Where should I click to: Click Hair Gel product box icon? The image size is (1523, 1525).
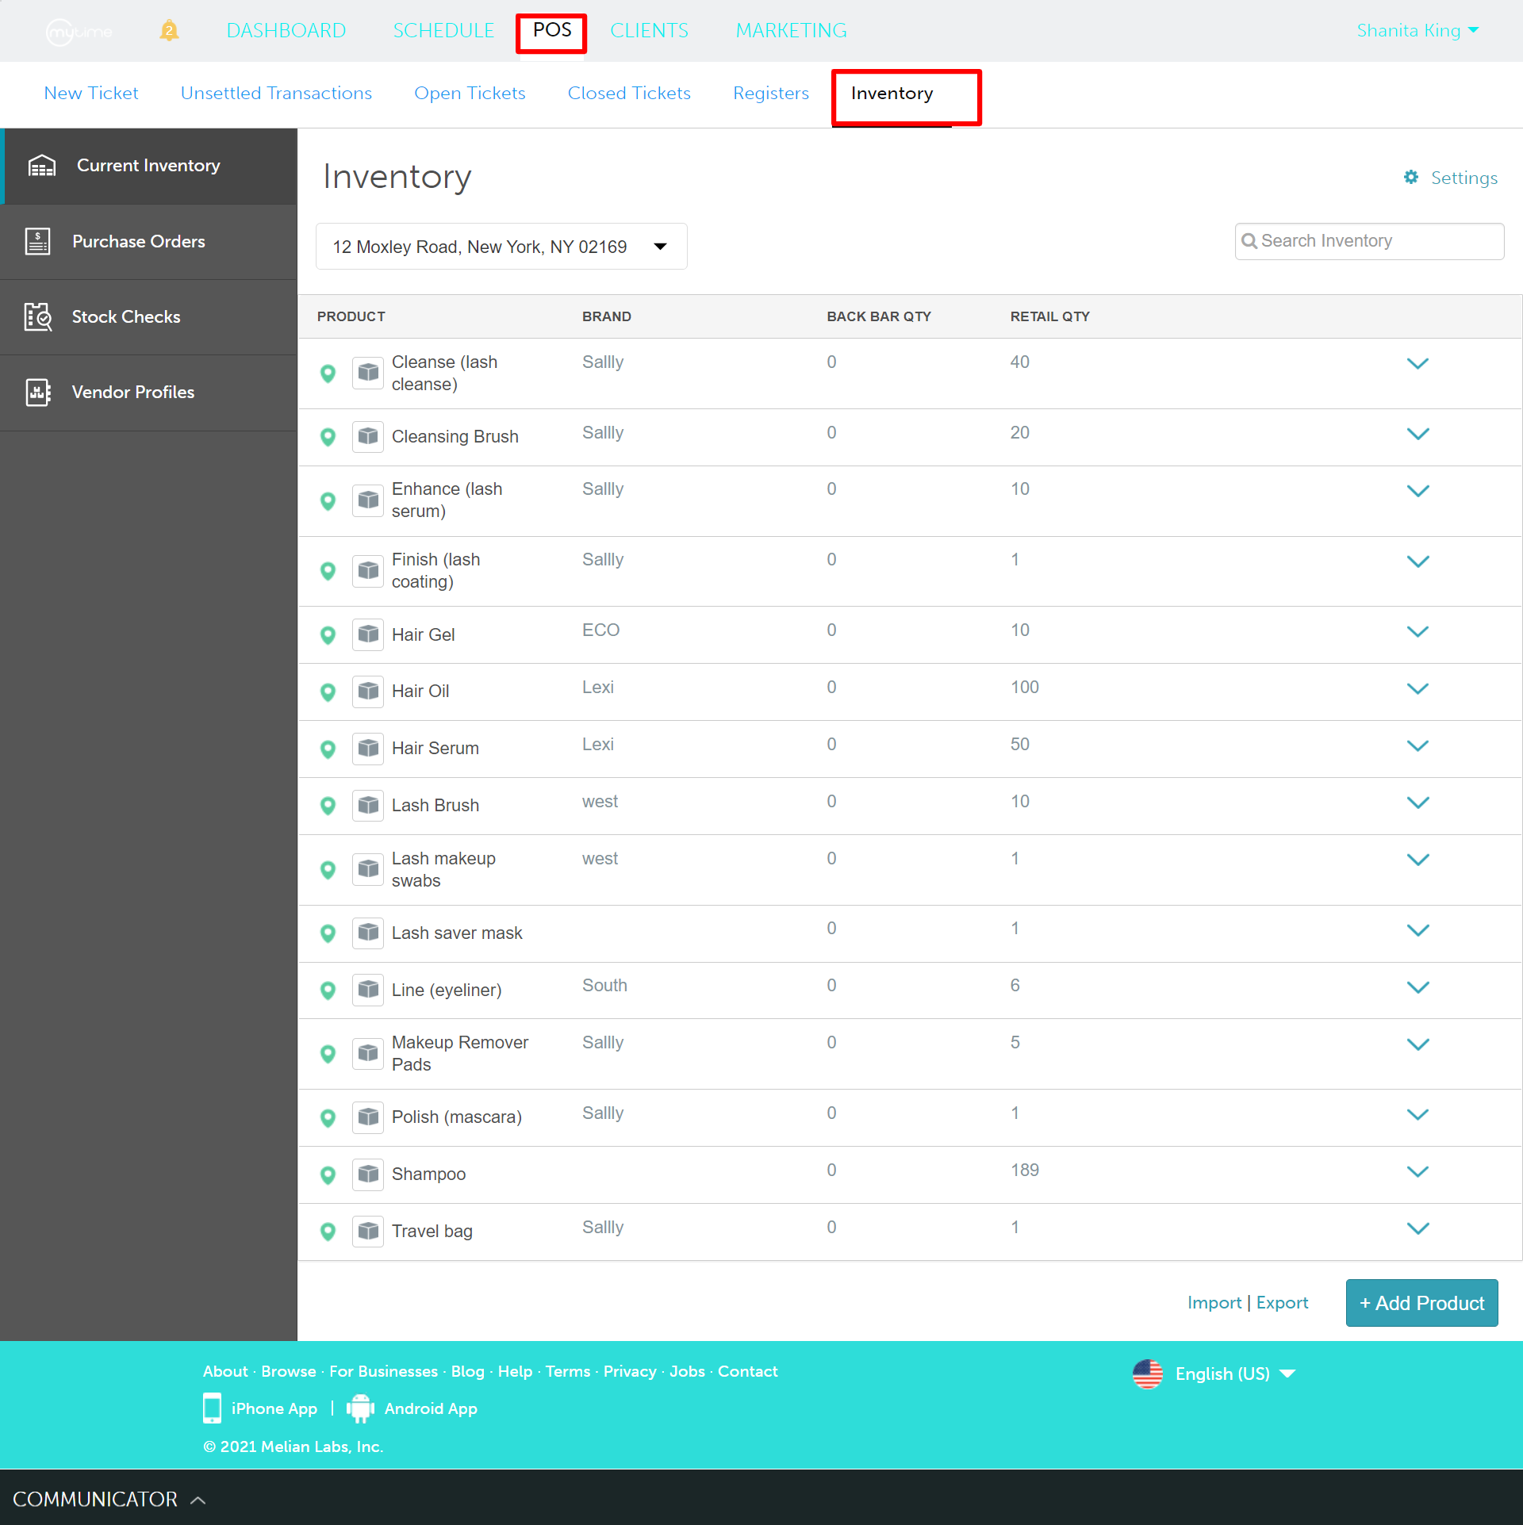coord(368,634)
